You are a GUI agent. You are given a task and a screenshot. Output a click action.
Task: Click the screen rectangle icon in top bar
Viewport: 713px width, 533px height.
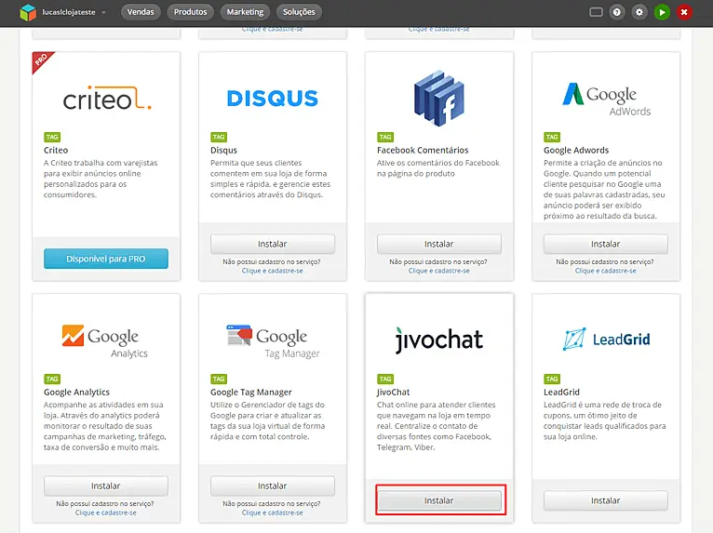596,12
